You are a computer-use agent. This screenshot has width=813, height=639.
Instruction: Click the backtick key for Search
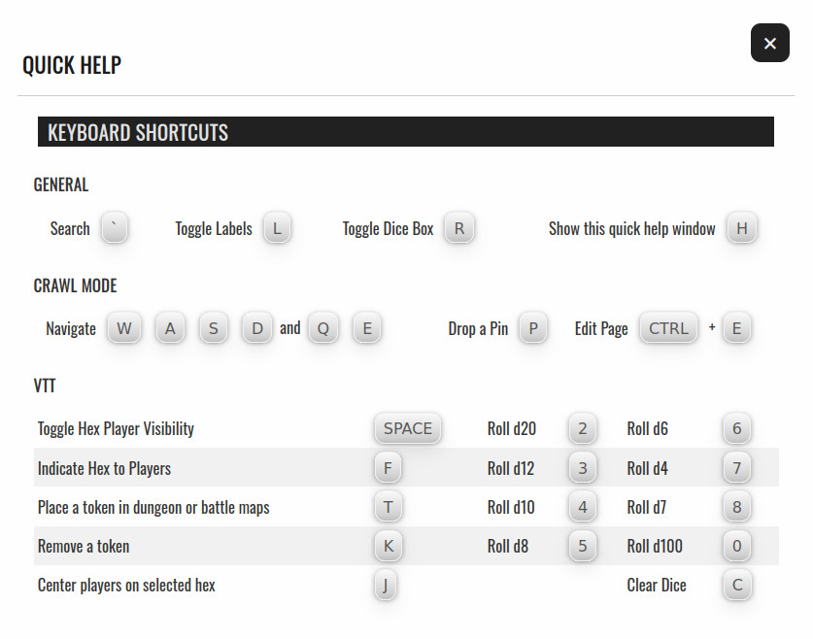point(115,229)
